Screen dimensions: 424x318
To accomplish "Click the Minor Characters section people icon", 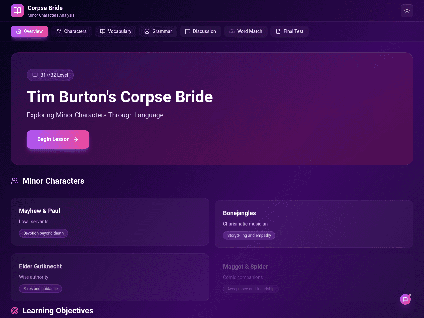I will click(x=15, y=181).
